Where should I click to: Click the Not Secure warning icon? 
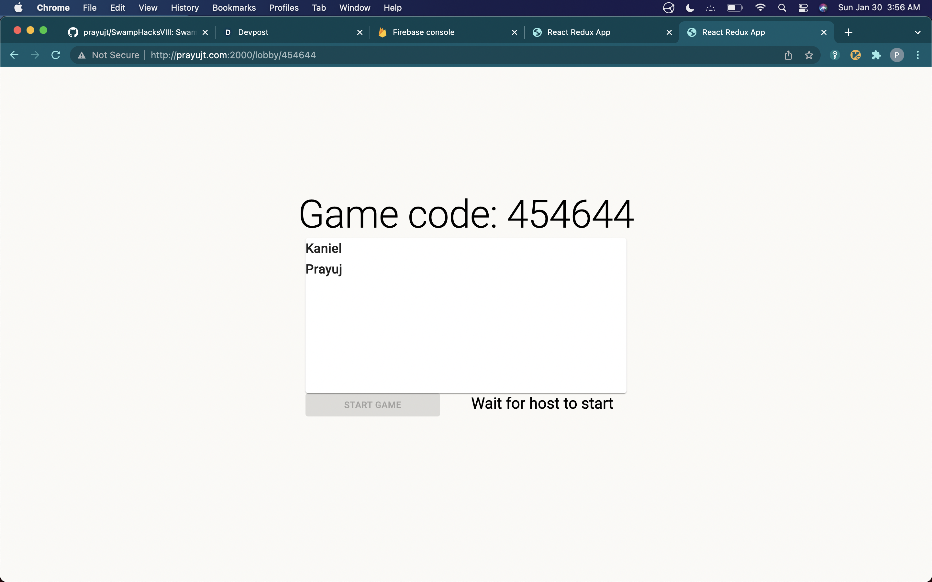coord(82,55)
